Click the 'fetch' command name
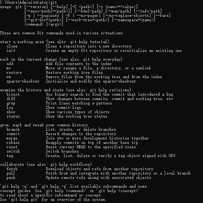Image resolution: width=203 pixels, height=203 pixels. 12,169
